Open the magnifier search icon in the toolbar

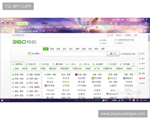[146, 23]
